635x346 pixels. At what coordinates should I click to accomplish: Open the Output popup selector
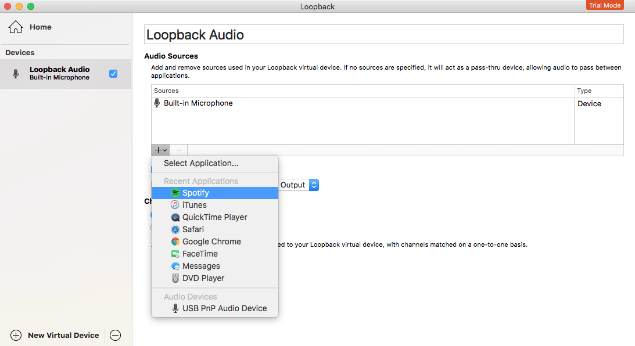click(299, 185)
